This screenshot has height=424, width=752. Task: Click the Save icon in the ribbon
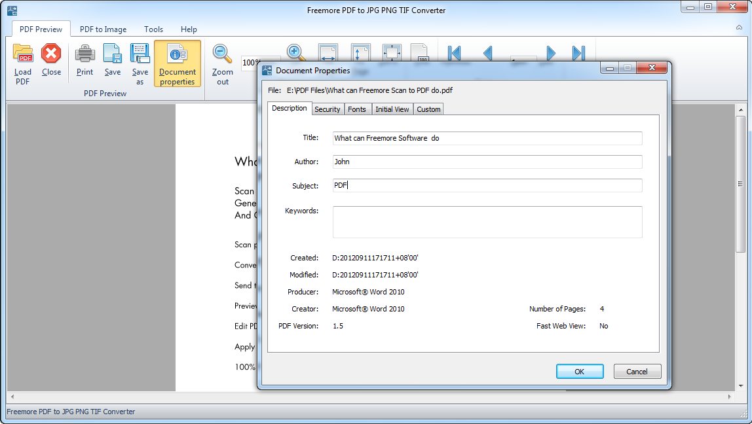(112, 54)
